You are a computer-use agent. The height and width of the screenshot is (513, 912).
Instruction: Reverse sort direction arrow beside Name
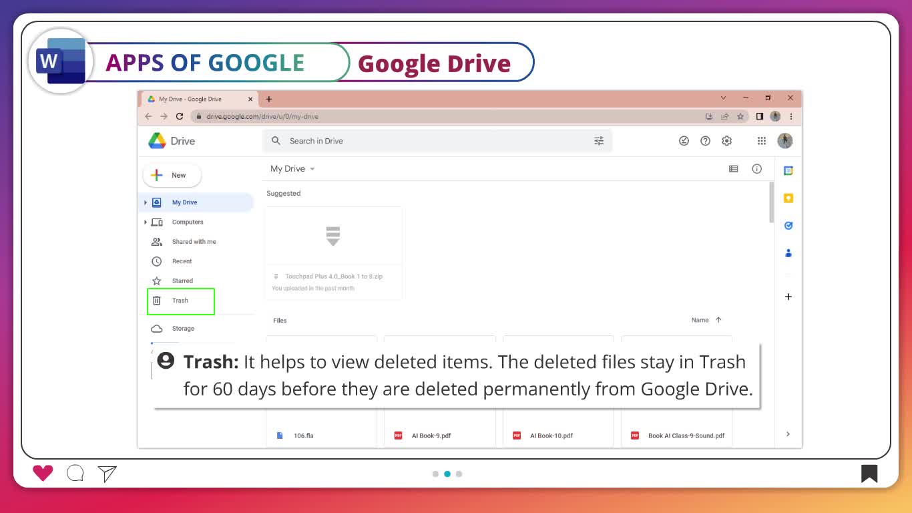(x=718, y=320)
